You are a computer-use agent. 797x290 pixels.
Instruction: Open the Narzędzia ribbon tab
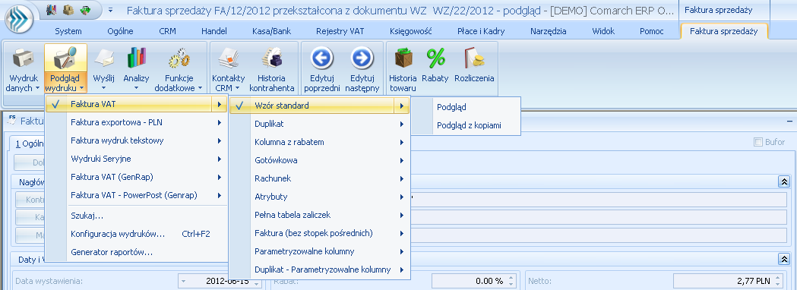549,31
